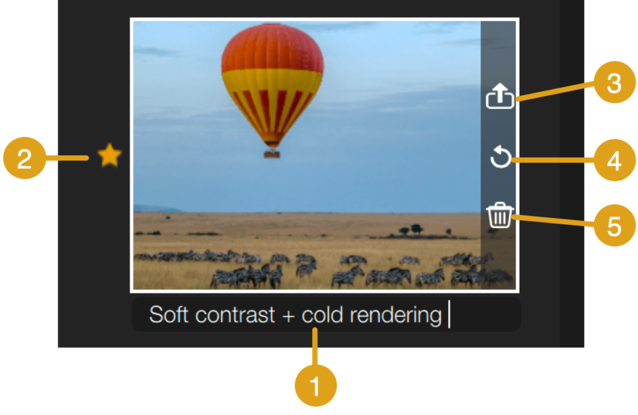
Task: Click the balloon's hanging basket
Action: (x=272, y=154)
